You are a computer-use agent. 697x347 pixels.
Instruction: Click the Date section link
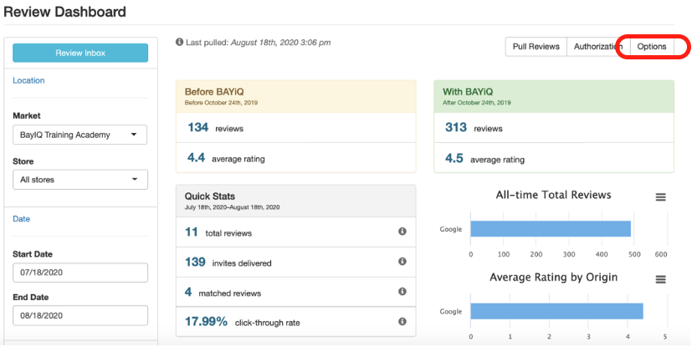tap(22, 218)
